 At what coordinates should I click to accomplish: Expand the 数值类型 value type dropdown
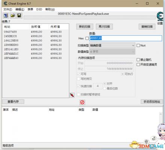(112, 51)
